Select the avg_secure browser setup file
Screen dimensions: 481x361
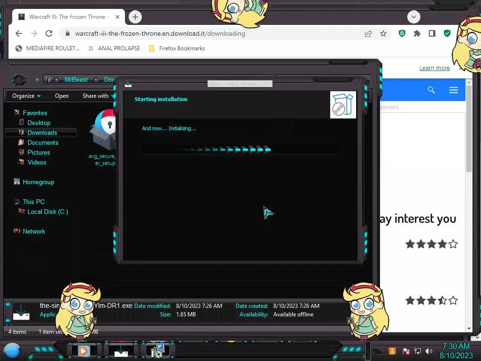103,137
